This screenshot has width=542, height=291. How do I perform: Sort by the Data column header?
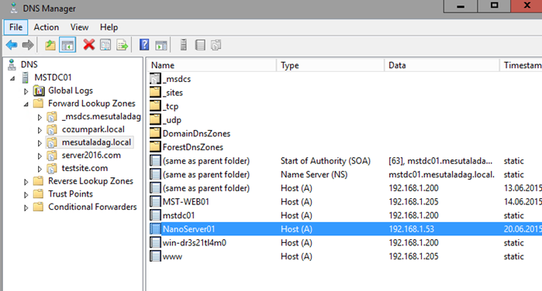click(x=442, y=65)
